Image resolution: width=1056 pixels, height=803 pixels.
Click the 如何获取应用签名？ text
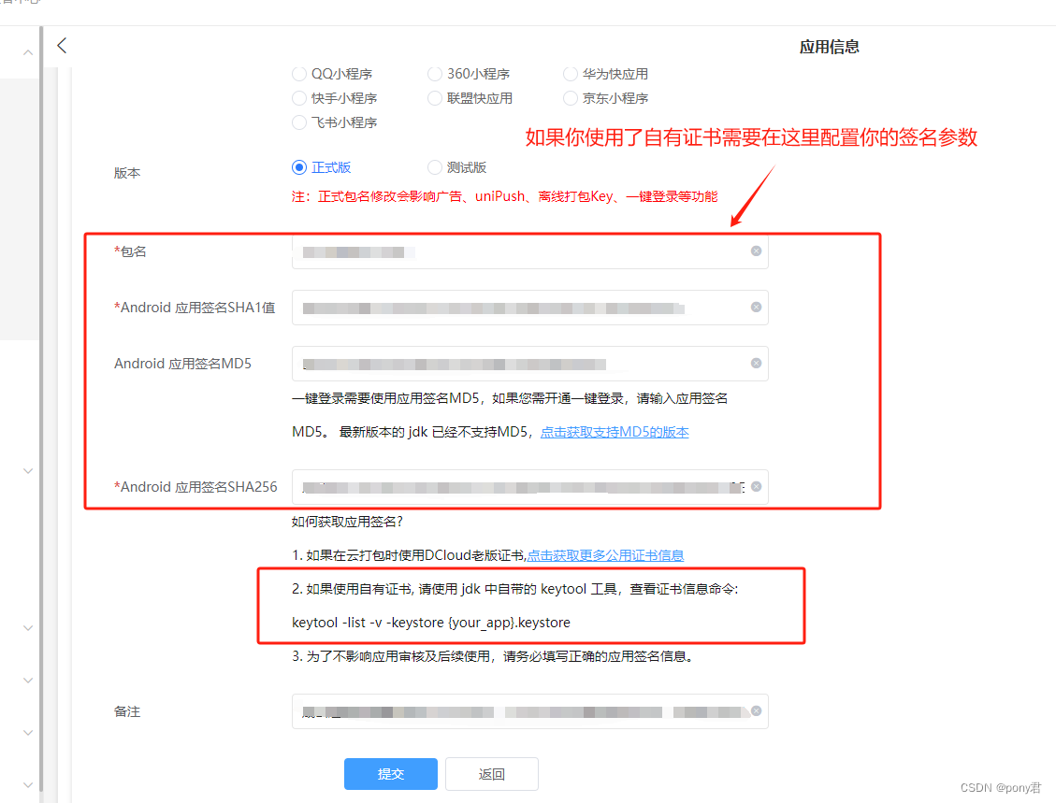pyautogui.click(x=348, y=522)
